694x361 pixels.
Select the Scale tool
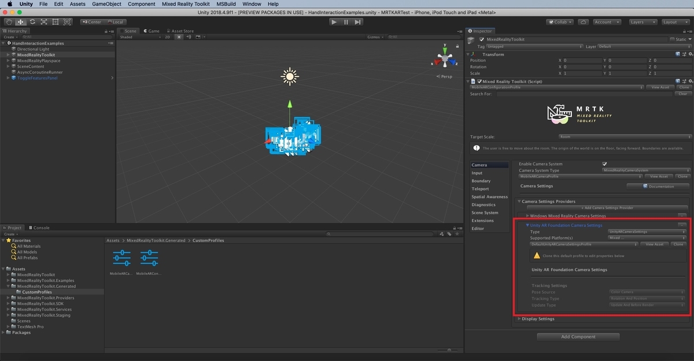pyautogui.click(x=43, y=22)
